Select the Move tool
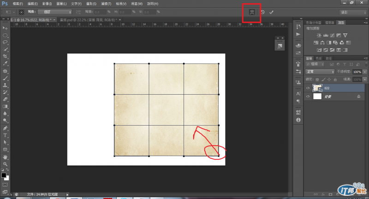The width and height of the screenshot is (369, 199). [5, 28]
